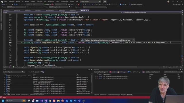Click the editor vertical scrollbar
The image size is (184, 103).
(x=182, y=40)
